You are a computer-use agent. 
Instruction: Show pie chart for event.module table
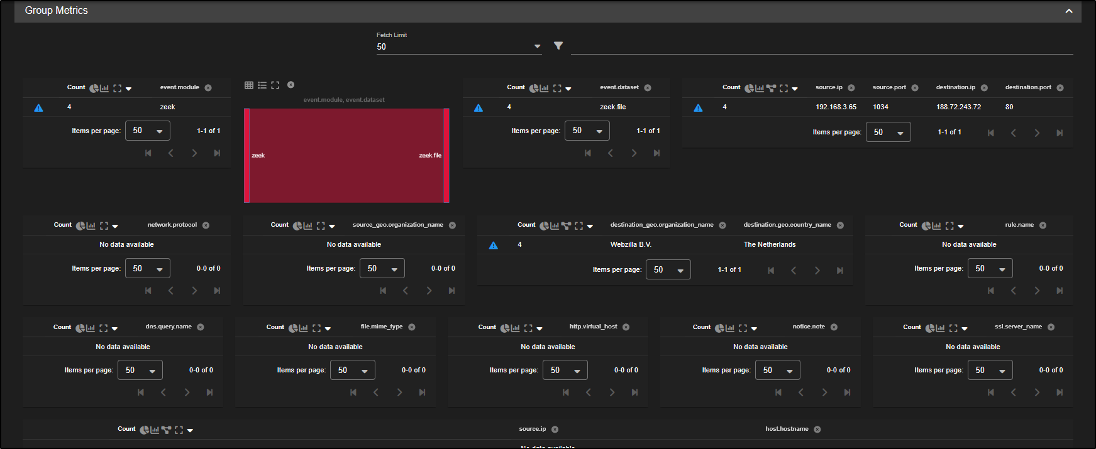(x=94, y=89)
